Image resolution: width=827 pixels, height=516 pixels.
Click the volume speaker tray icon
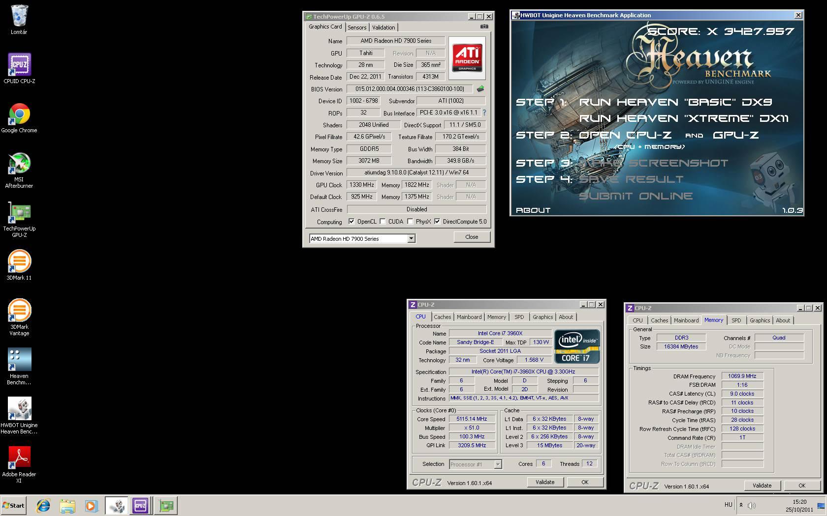[x=751, y=505]
